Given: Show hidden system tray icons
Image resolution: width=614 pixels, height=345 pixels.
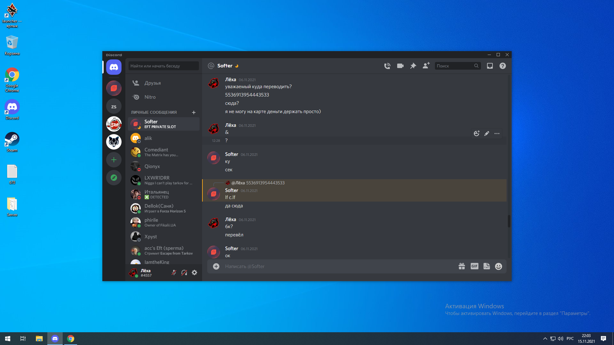Looking at the screenshot, I should click(545, 339).
